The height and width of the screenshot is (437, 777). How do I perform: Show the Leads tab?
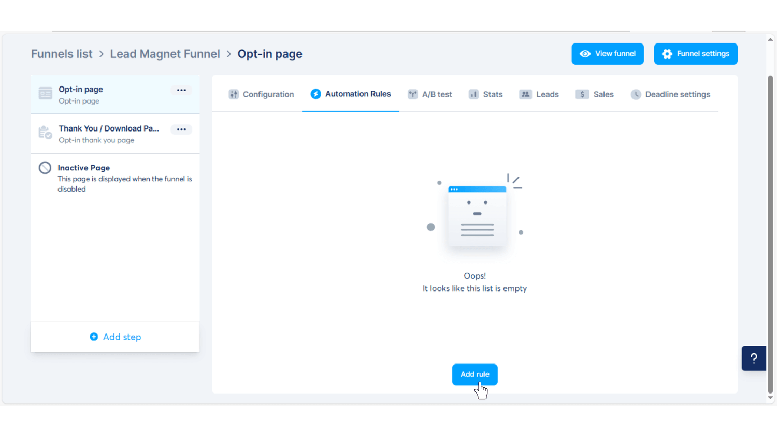pyautogui.click(x=539, y=94)
